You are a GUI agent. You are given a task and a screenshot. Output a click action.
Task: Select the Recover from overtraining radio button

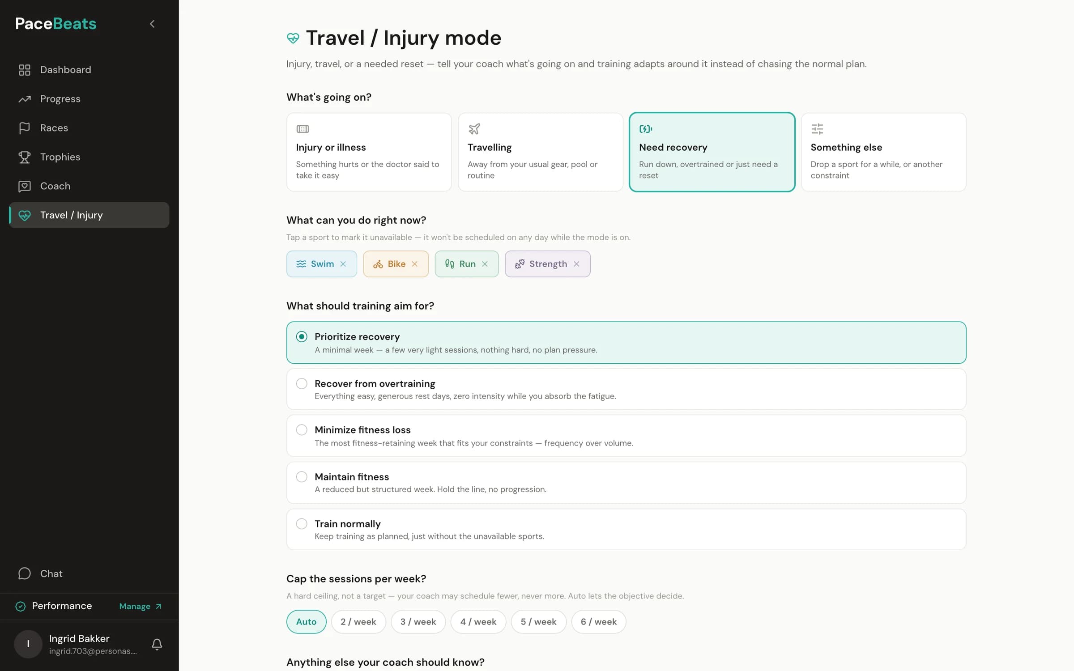pyautogui.click(x=302, y=383)
